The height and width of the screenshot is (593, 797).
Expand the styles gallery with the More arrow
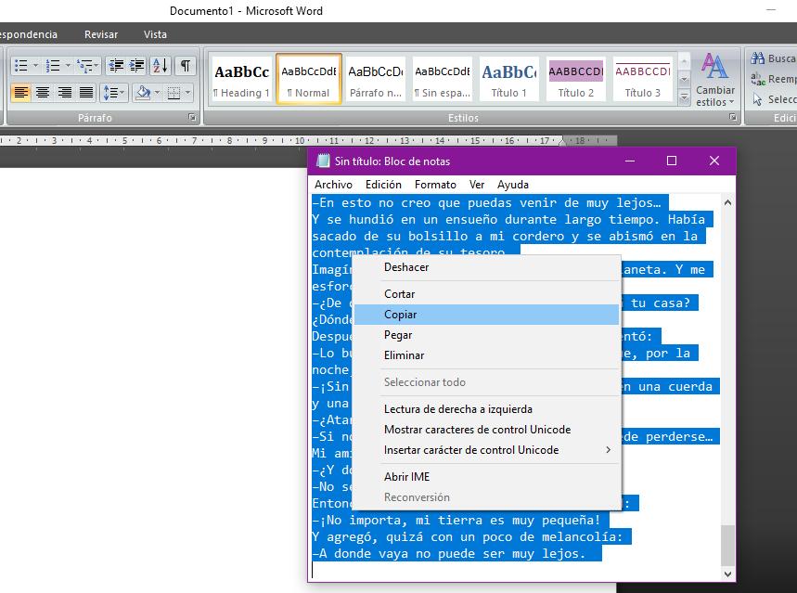tap(682, 95)
